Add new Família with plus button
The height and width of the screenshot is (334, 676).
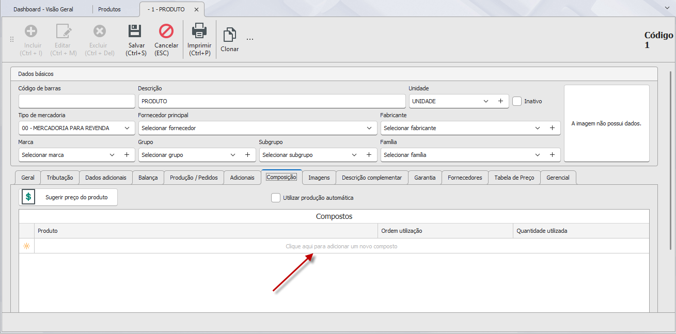[x=552, y=155]
